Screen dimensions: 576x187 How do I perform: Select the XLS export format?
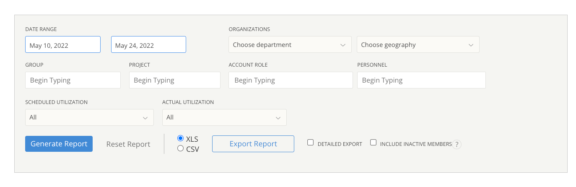181,138
